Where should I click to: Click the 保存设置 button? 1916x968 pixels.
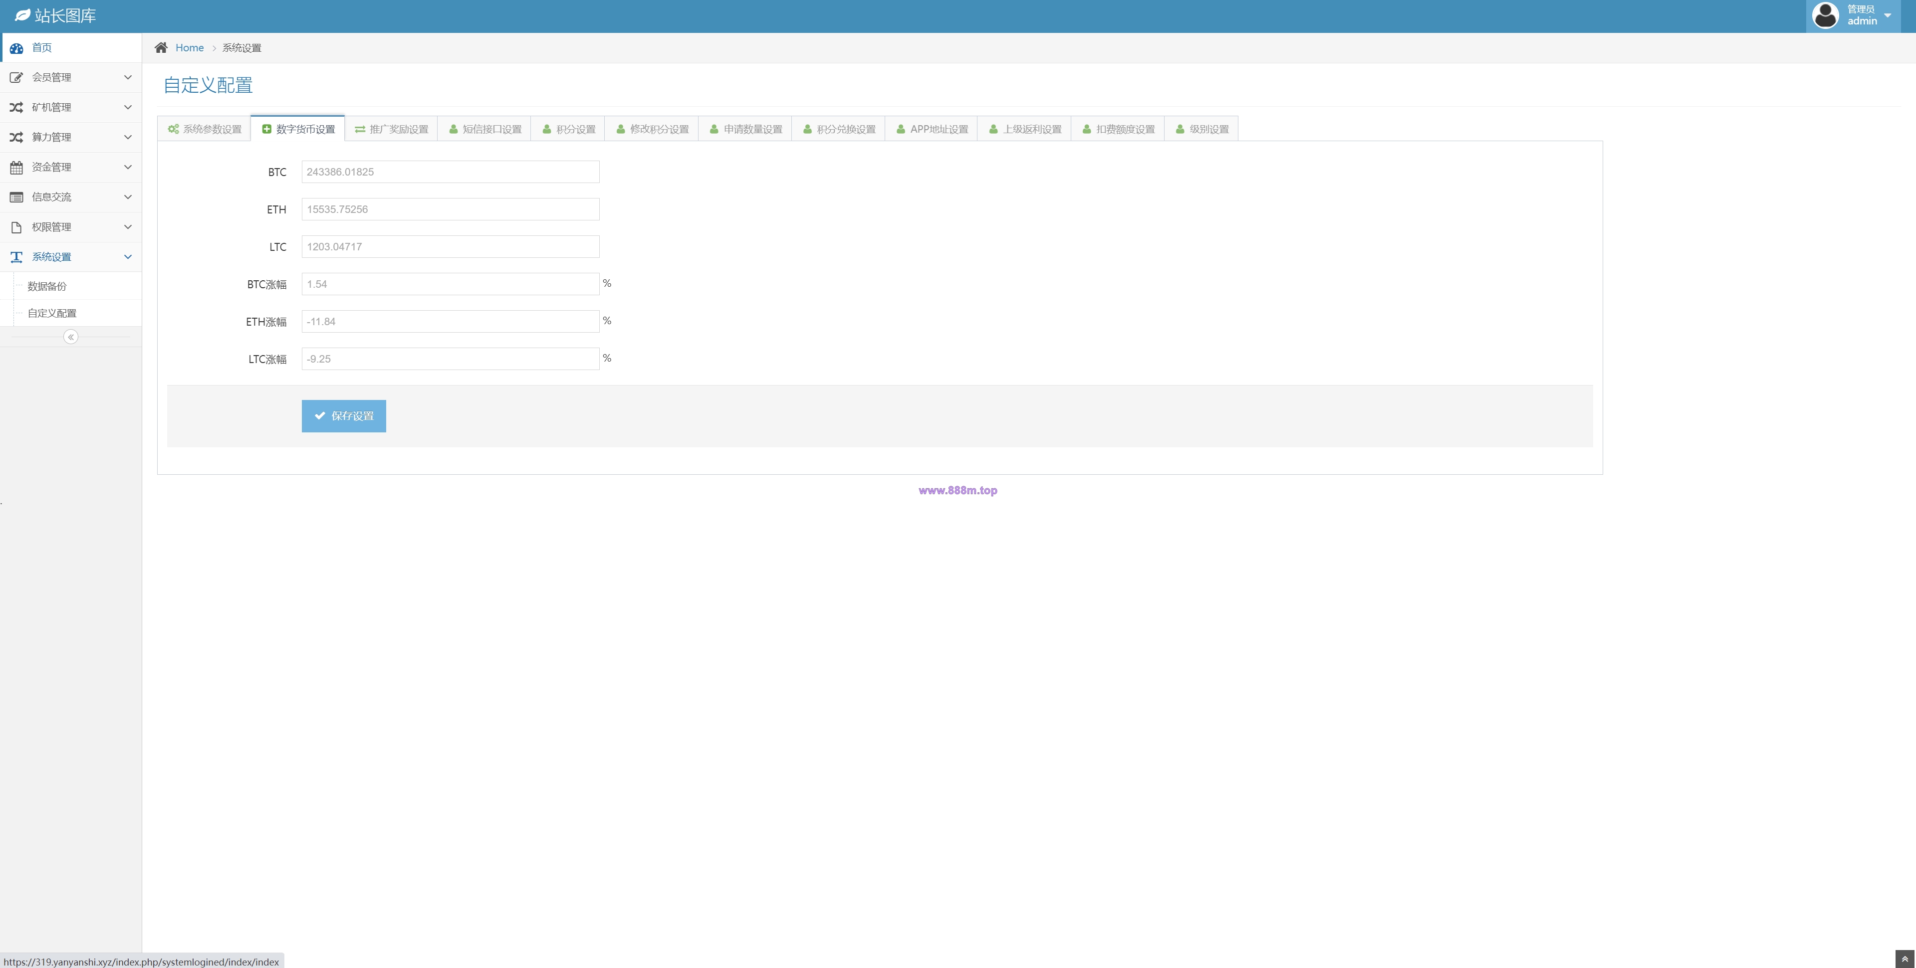(344, 415)
